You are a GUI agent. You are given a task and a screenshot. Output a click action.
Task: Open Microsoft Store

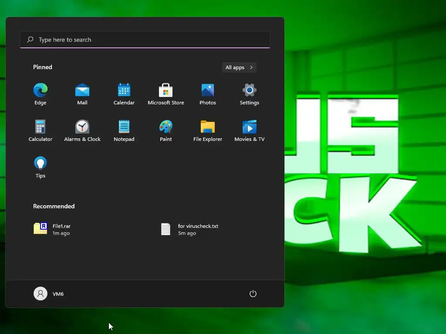[166, 94]
